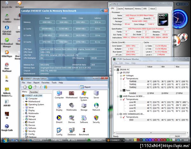Open the SPD tab in CPU-Z
The width and height of the screenshot is (191, 149).
point(145,9)
